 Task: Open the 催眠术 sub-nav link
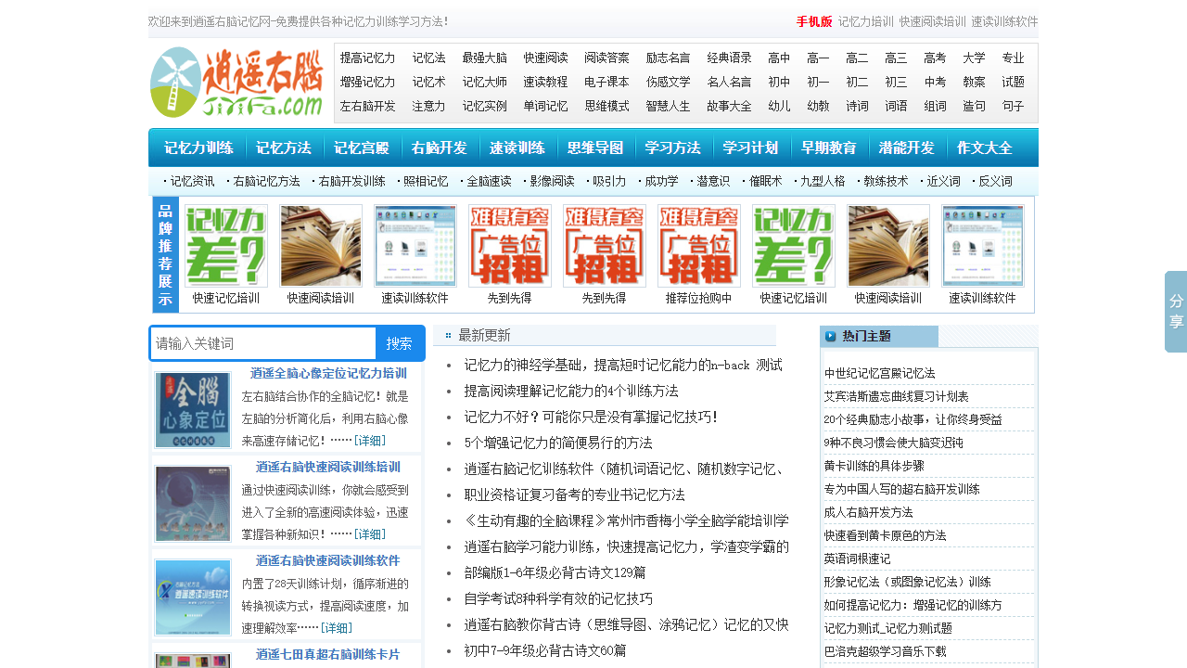coord(766,181)
